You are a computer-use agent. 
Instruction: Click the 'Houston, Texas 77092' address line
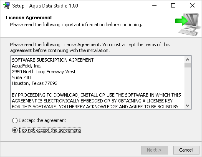35,83
